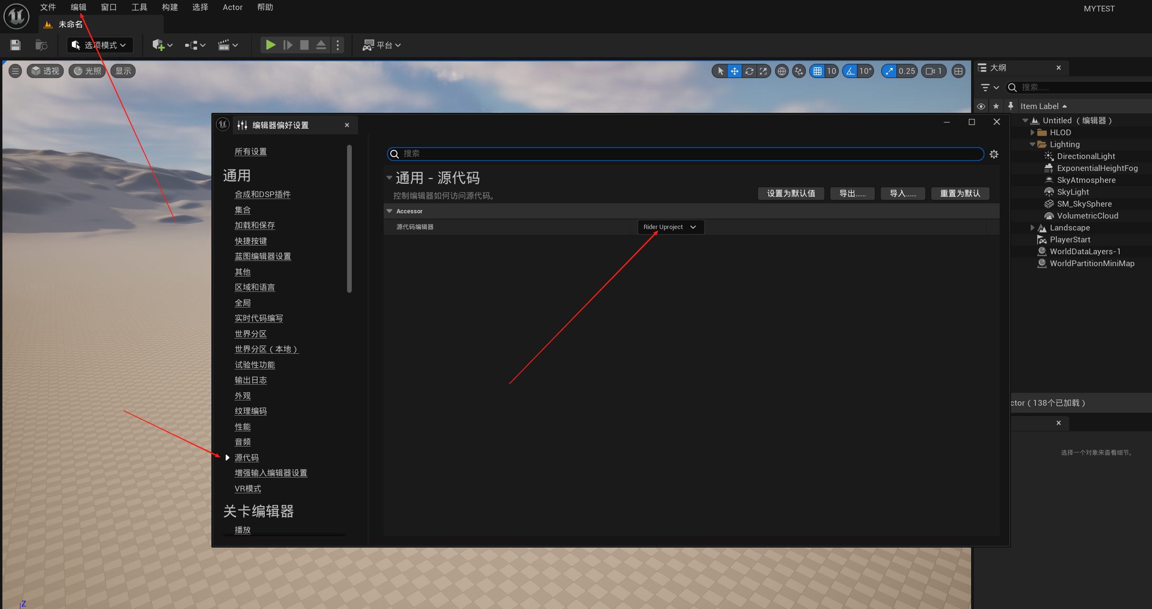Select the rotate gizmo tool

[749, 71]
